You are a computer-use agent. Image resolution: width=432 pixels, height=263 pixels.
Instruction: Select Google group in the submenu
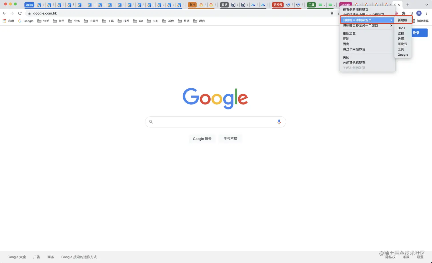click(403, 55)
